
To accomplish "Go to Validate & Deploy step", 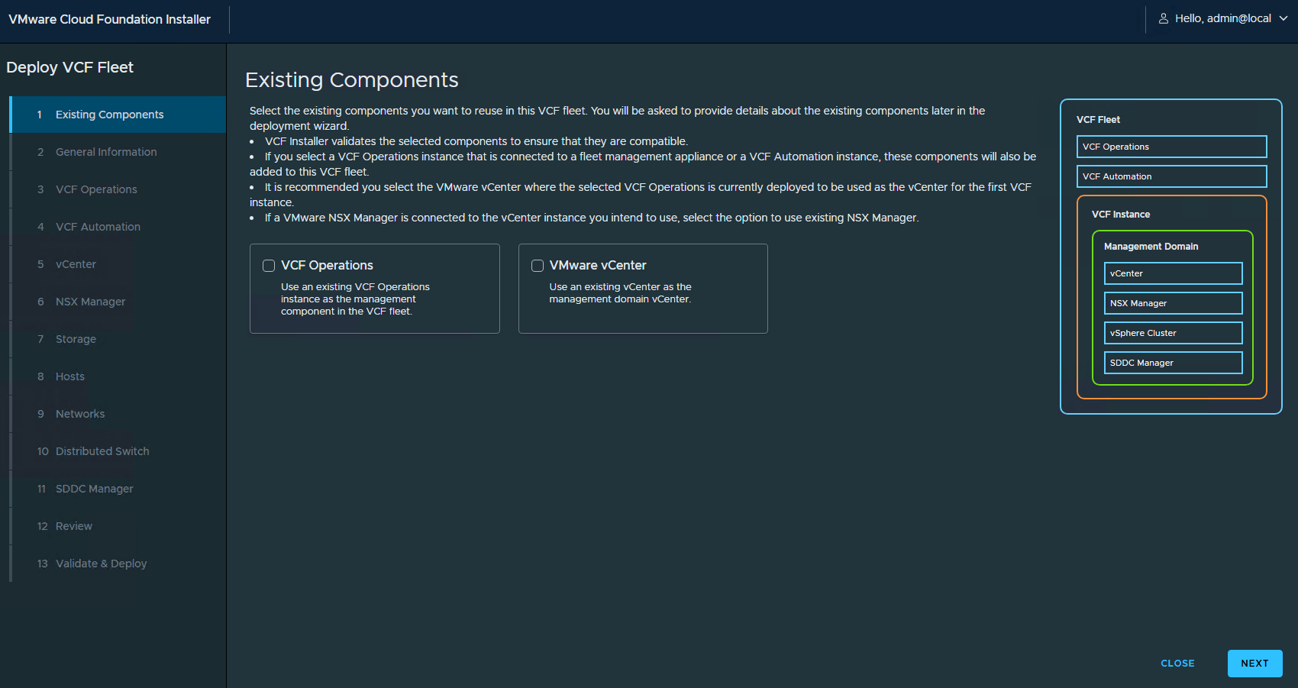I will click(x=118, y=564).
